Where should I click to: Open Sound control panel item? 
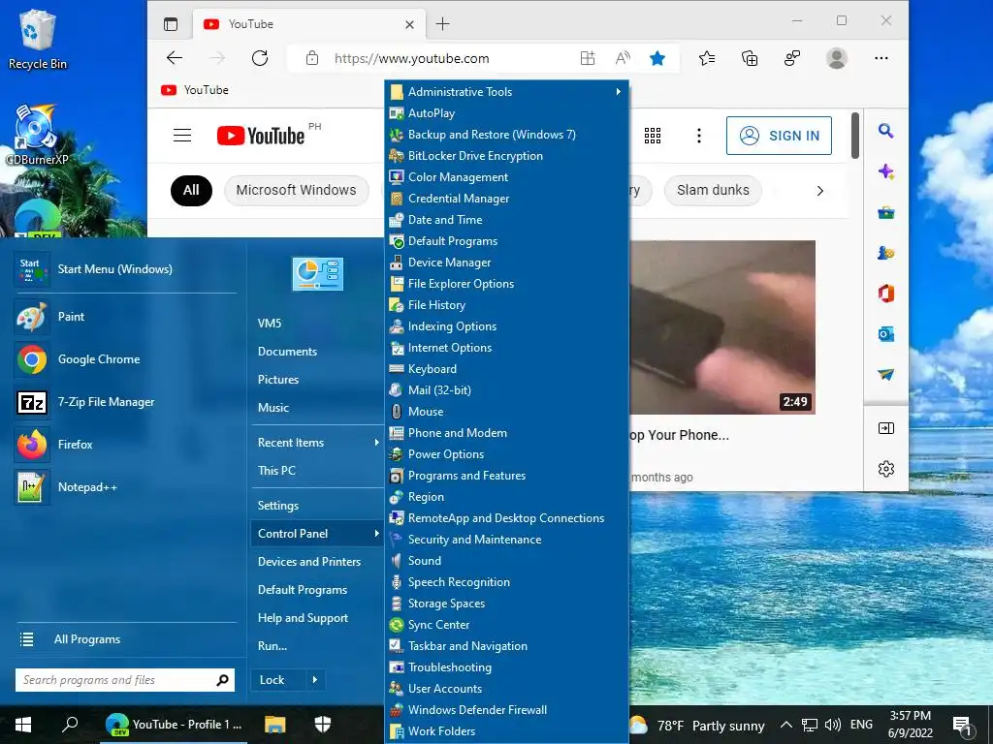pos(506,561)
